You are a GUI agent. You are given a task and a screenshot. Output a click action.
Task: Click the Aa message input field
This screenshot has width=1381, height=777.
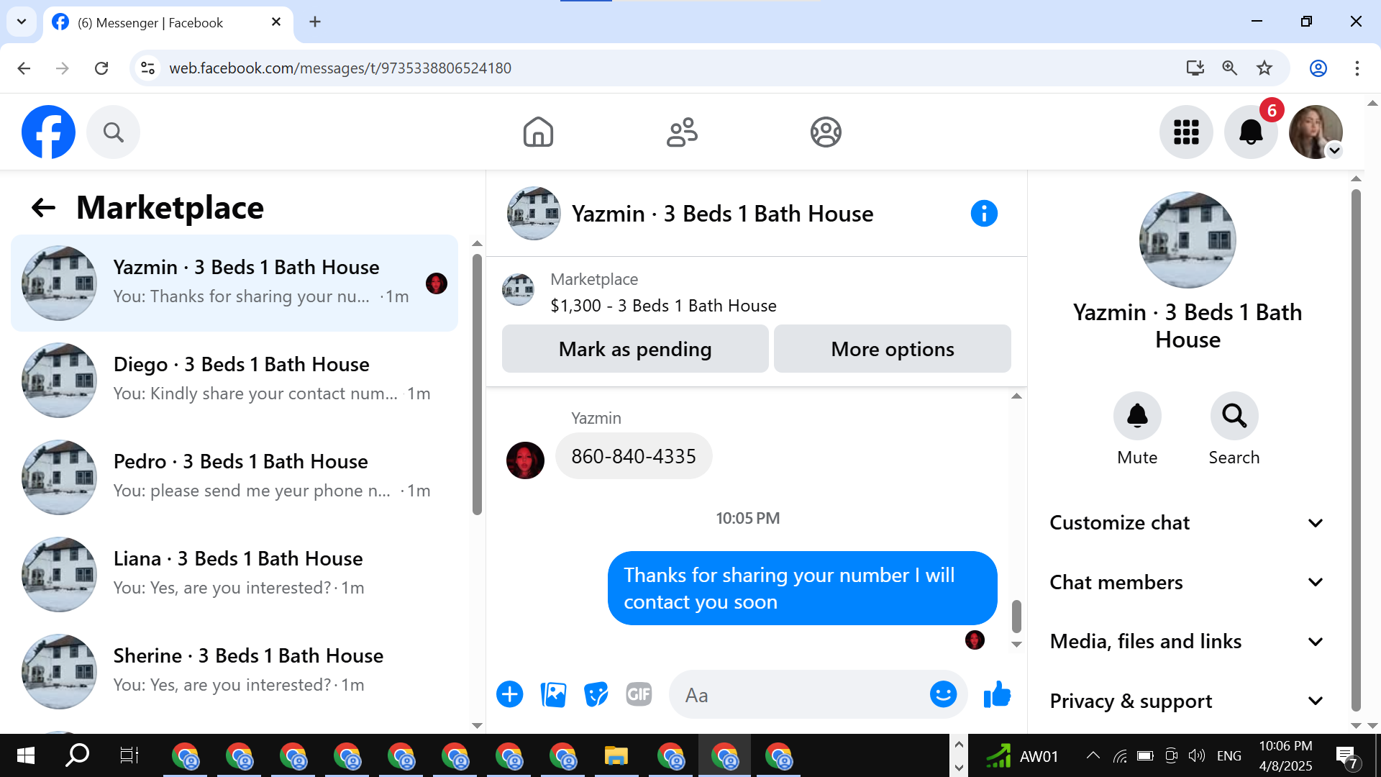coord(798,695)
